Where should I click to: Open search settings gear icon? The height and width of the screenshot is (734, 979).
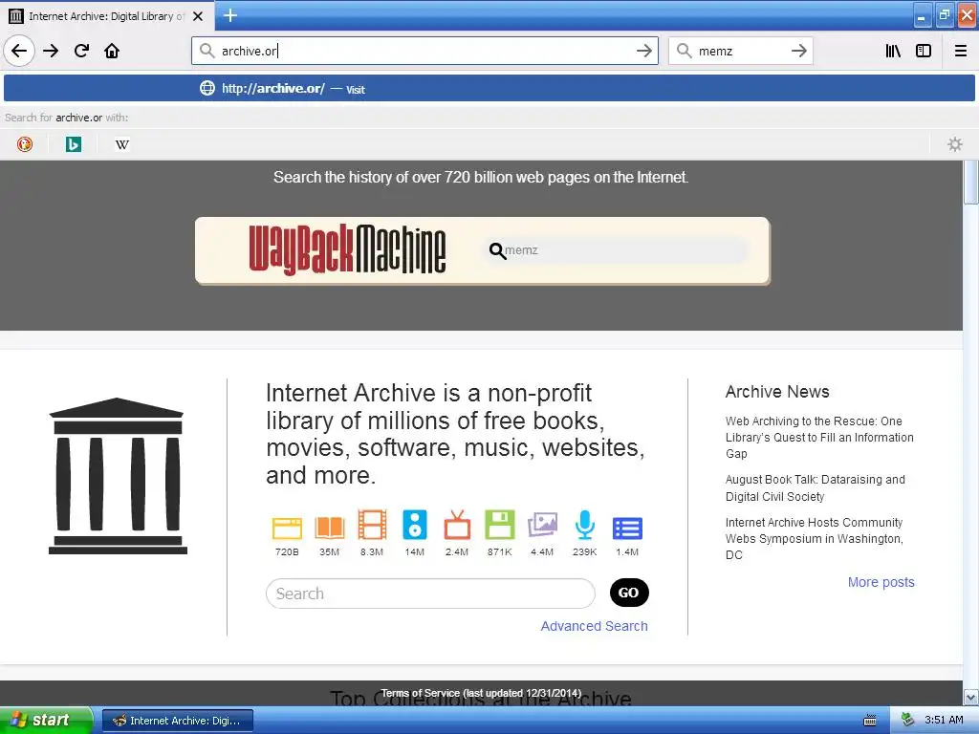[x=955, y=144]
